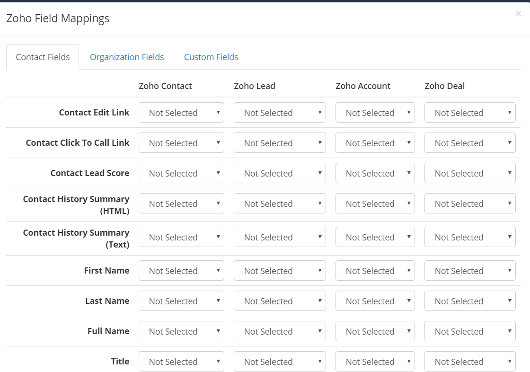Click the Contact Edit Link row label
Viewport: 530px width, 372px height.
[x=94, y=112]
